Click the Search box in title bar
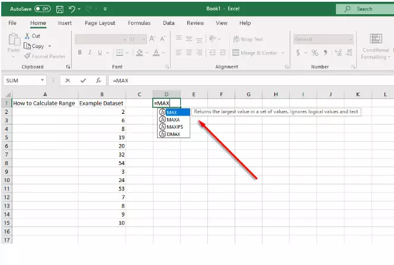Screen dimensions: 394x265 (x=365, y=9)
